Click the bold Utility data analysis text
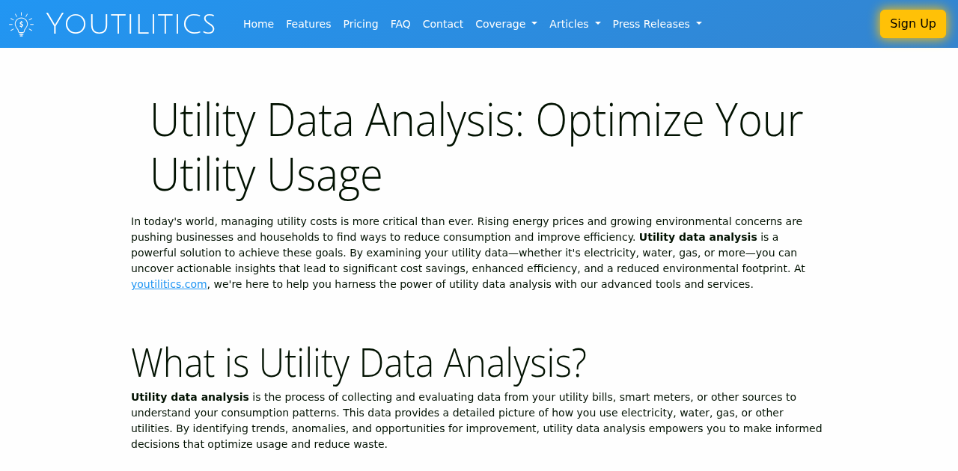958x471 pixels. tap(698, 236)
